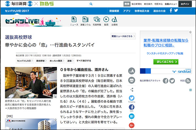Select 過去の大会 navigation item
Image resolution: width=196 pixels, height=130 pixels.
(x=159, y=11)
